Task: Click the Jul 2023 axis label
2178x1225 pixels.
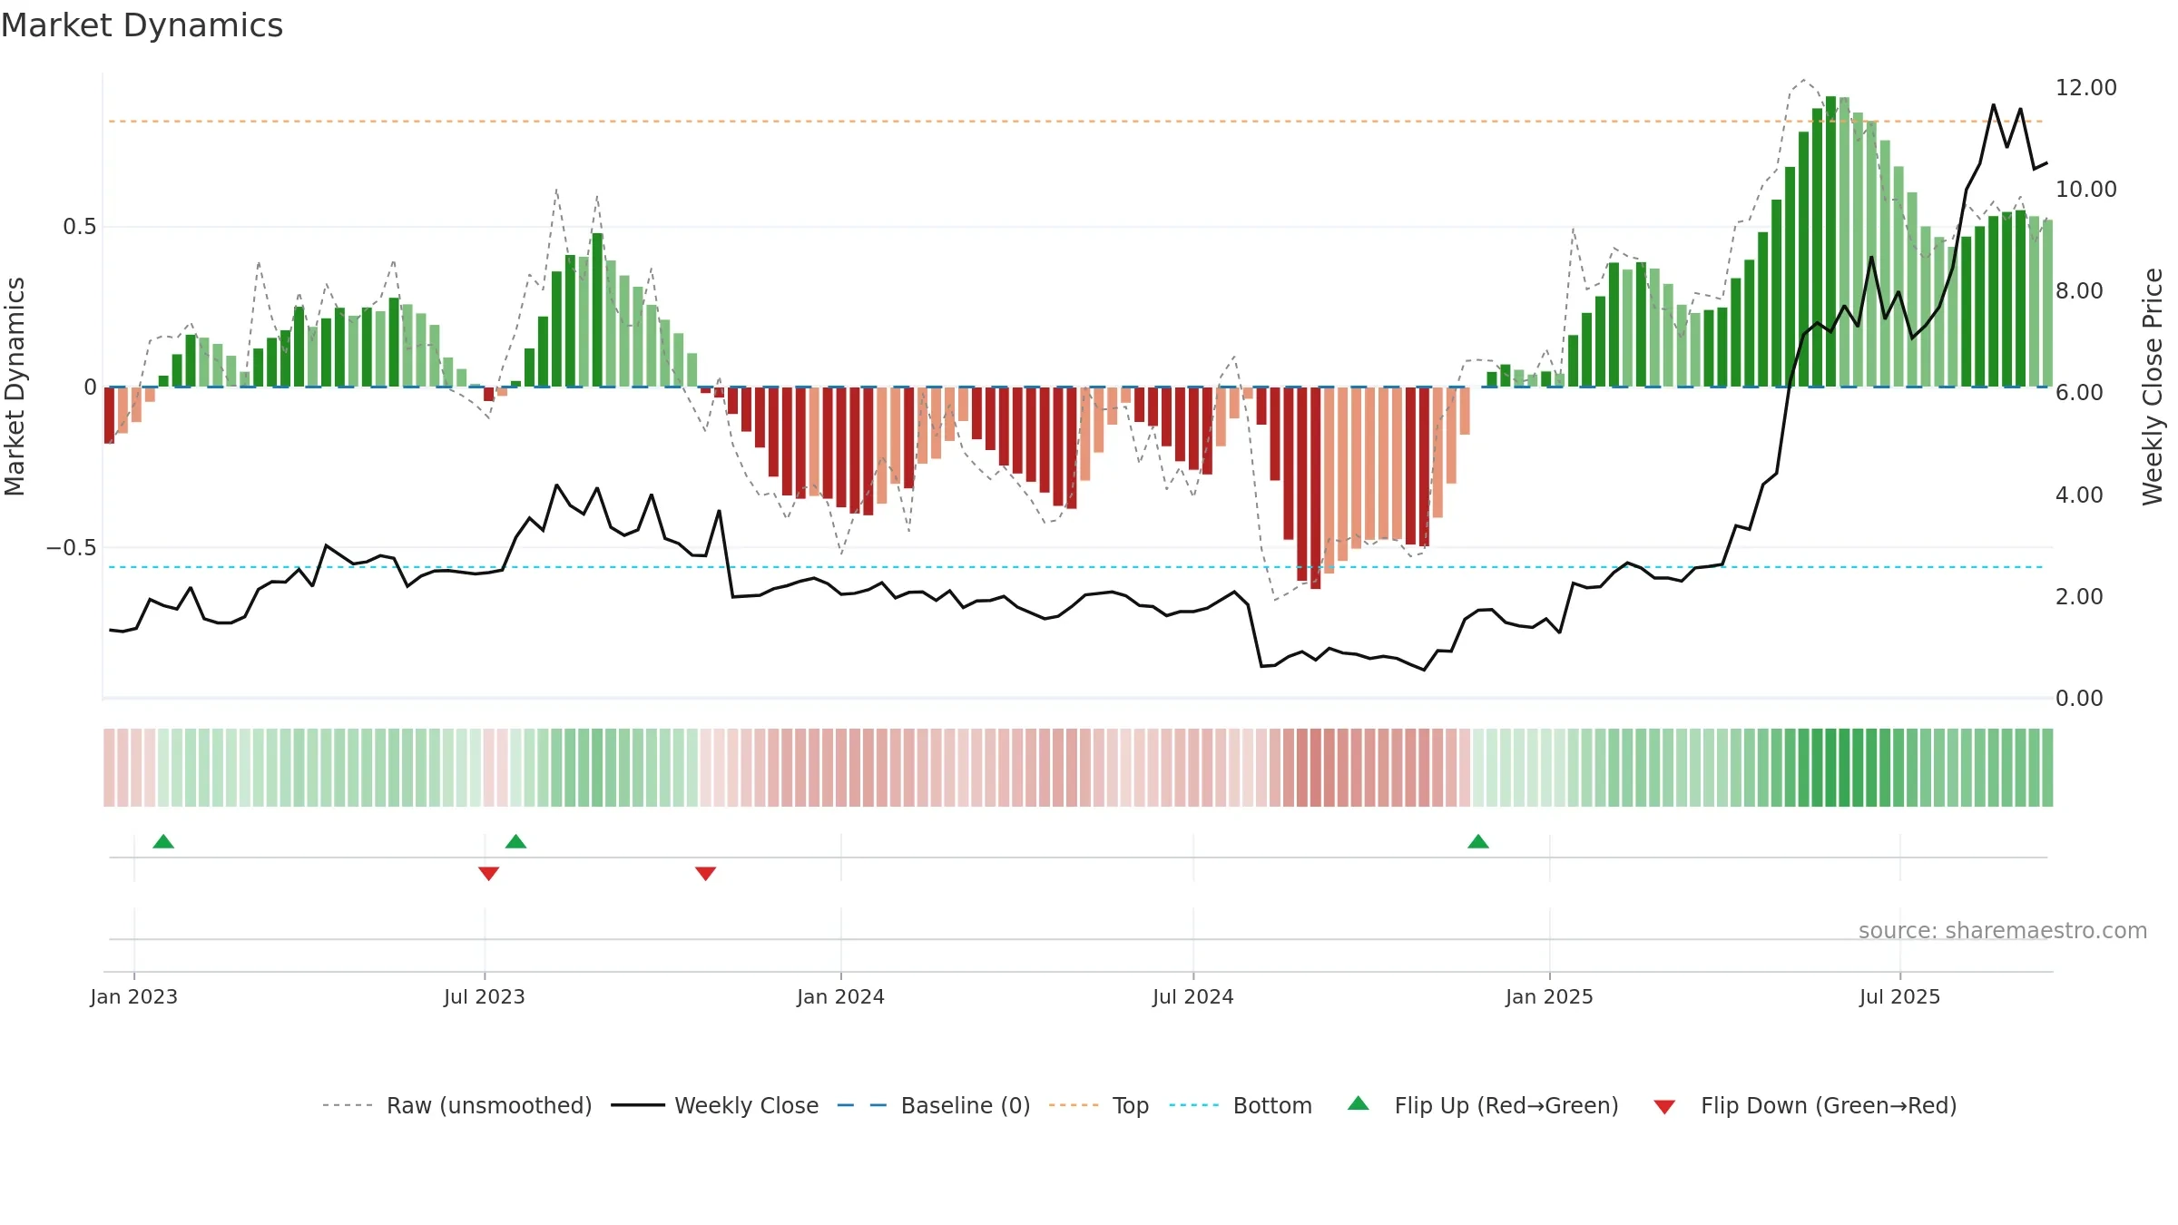Action: pyautogui.click(x=485, y=996)
